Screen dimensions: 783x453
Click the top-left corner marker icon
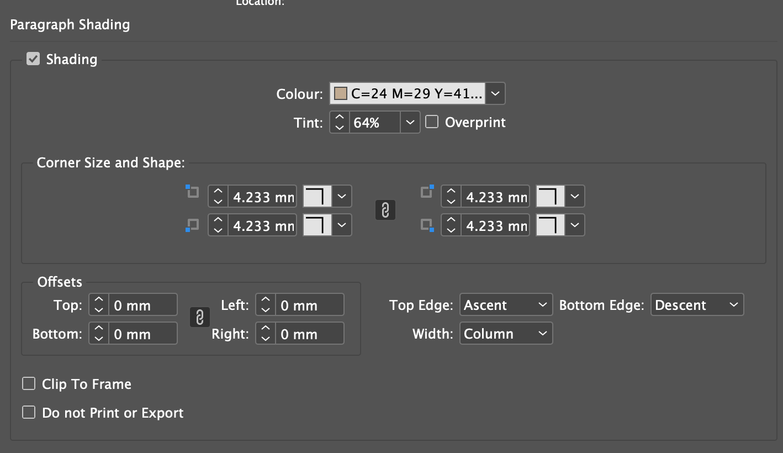pos(192,191)
